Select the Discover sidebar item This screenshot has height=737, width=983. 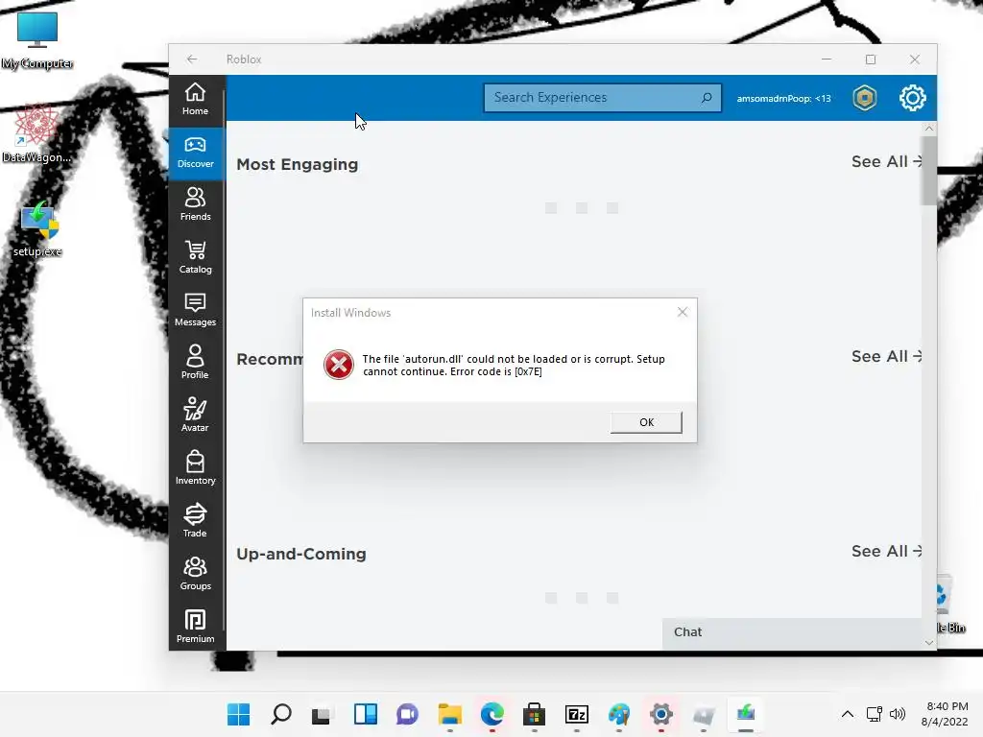tap(195, 153)
